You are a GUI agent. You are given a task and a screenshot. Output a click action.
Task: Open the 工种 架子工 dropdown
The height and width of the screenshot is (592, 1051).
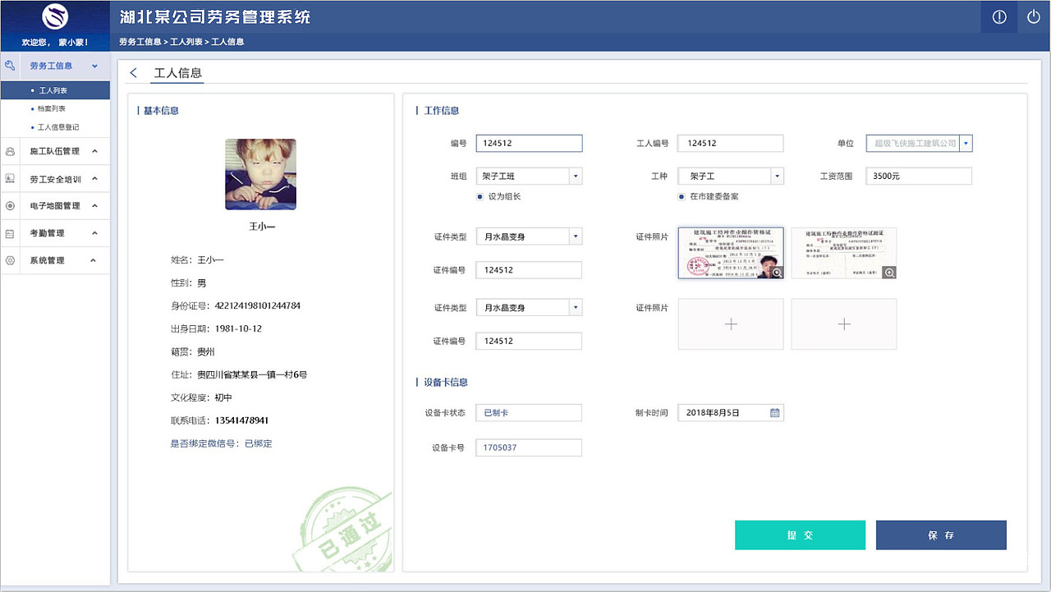(778, 176)
